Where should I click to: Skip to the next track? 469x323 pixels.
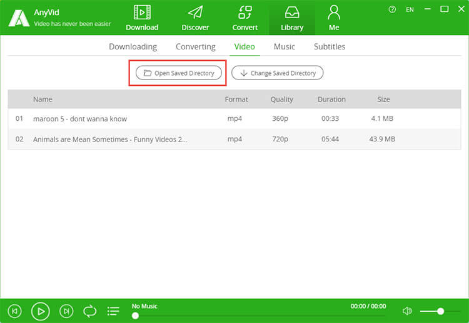tap(66, 311)
